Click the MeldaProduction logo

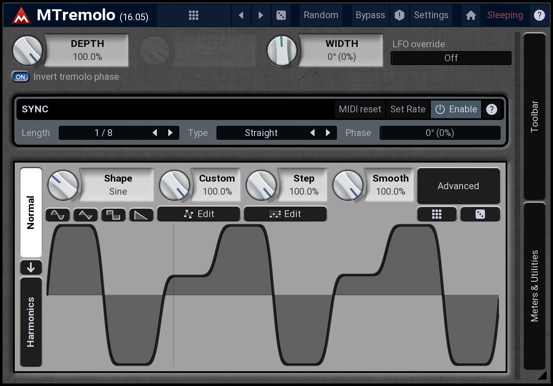(x=20, y=16)
